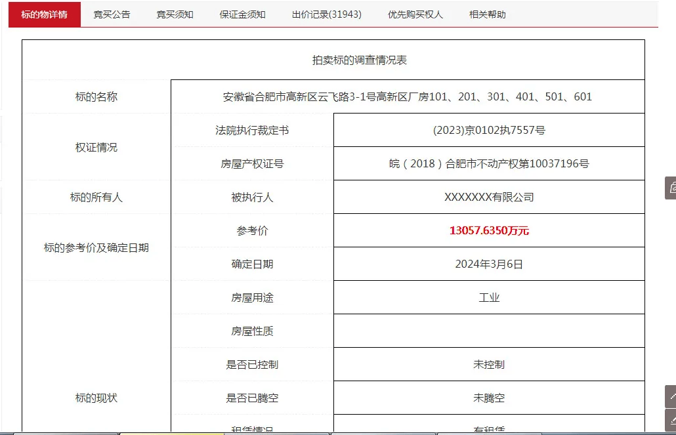
Task: Click the 是否已腾空 label
Action: 252,398
